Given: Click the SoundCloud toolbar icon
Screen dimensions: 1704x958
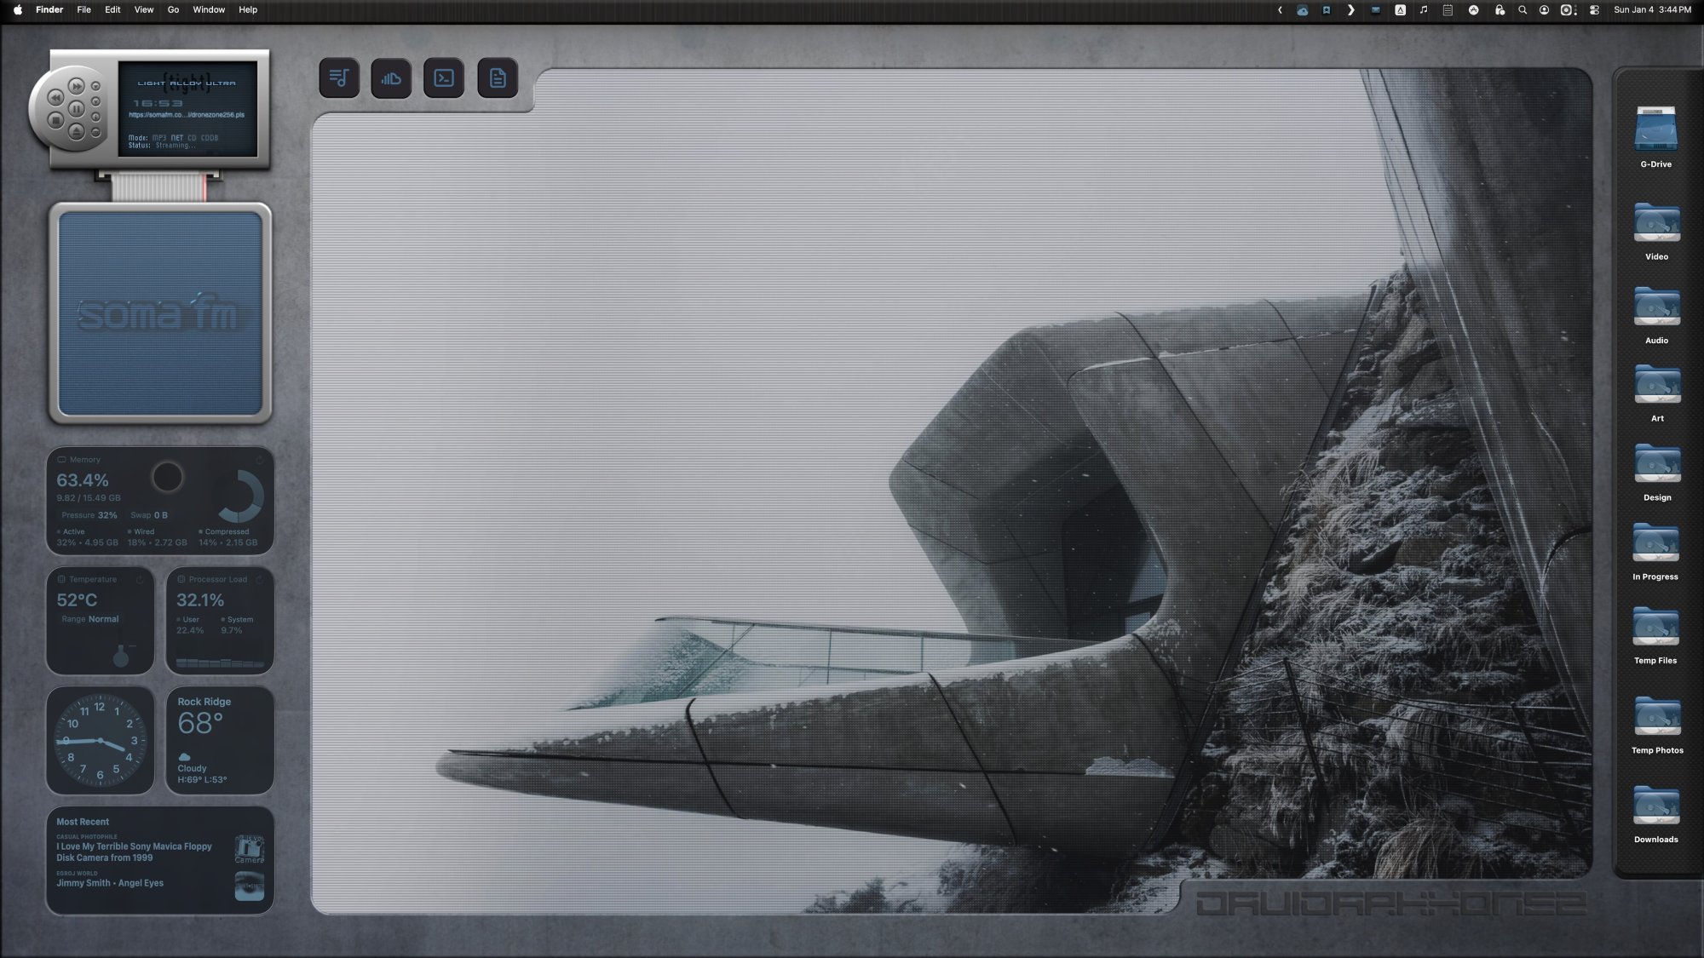Looking at the screenshot, I should pyautogui.click(x=392, y=77).
